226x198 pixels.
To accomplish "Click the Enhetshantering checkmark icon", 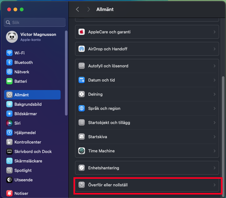I will 82,168.
